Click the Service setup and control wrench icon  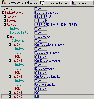click(x=4, y=3)
